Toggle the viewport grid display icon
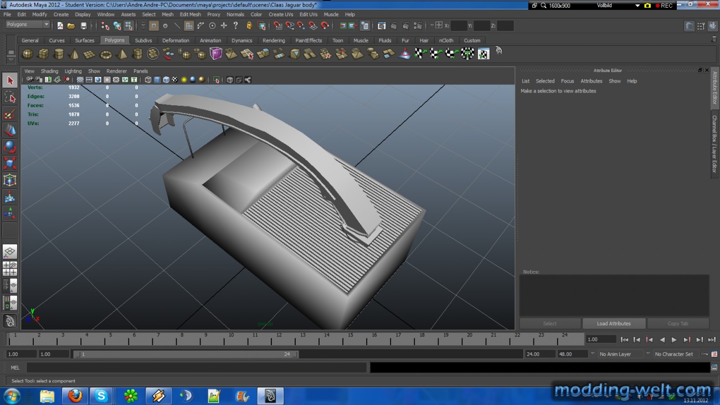 [x=80, y=80]
